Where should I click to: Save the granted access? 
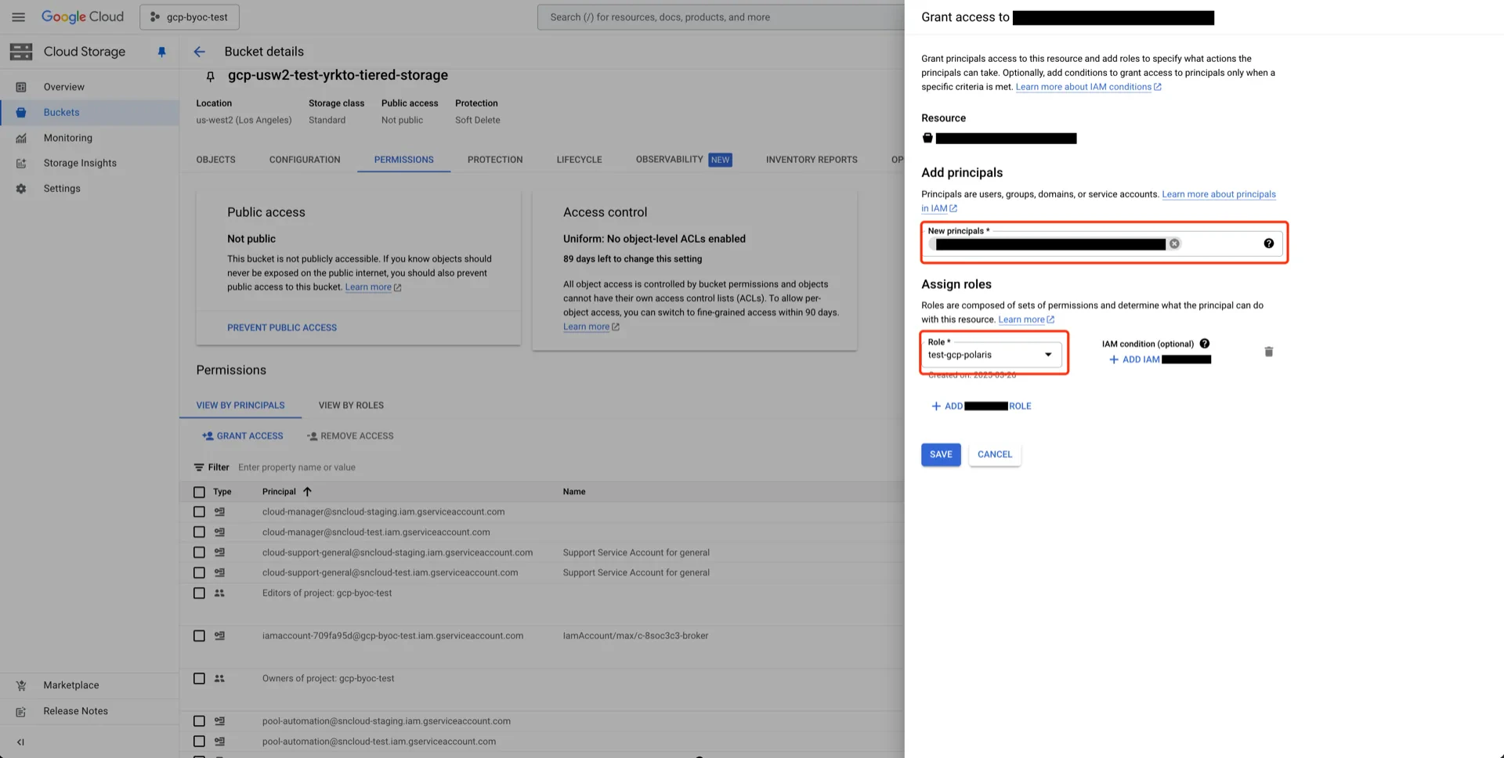[941, 454]
